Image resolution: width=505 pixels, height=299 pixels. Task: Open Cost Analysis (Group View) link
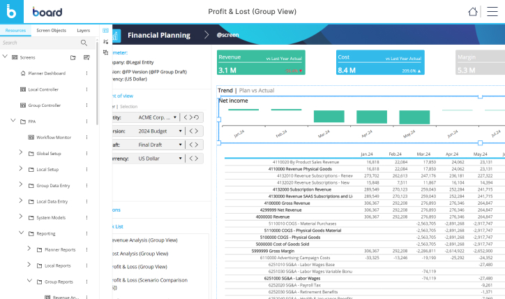(x=143, y=253)
